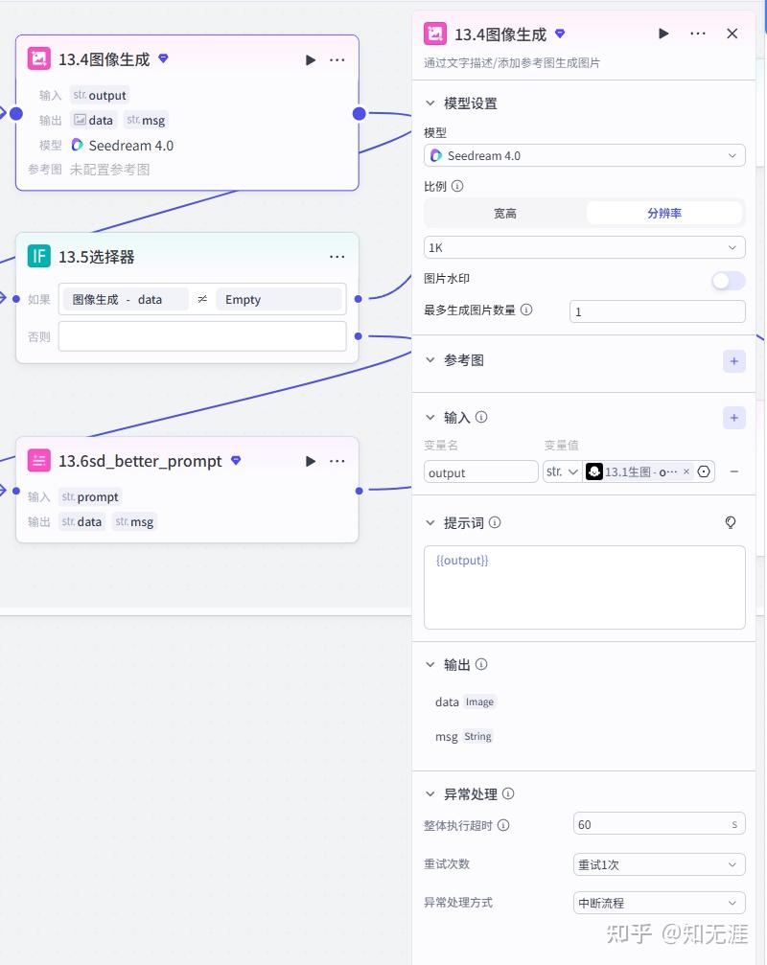Toggle the 图片水印 switch

click(729, 281)
